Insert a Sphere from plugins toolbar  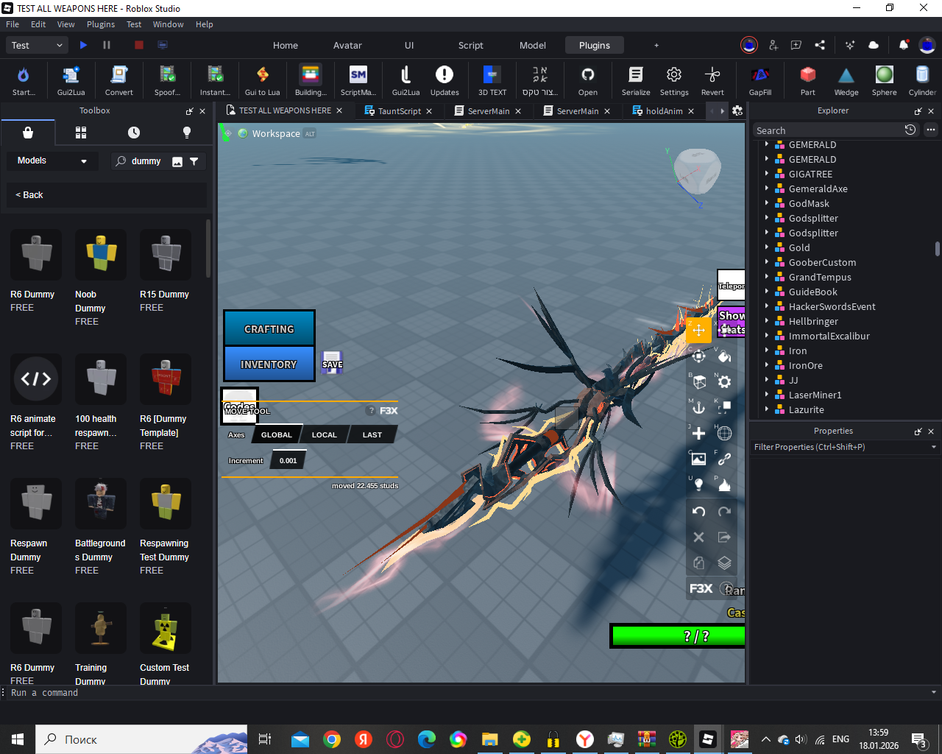[x=885, y=80]
